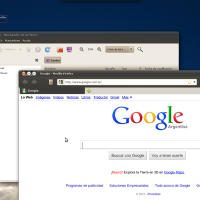Click the Google search text box
Image resolution: width=200 pixels, height=200 pixels.
point(140,145)
